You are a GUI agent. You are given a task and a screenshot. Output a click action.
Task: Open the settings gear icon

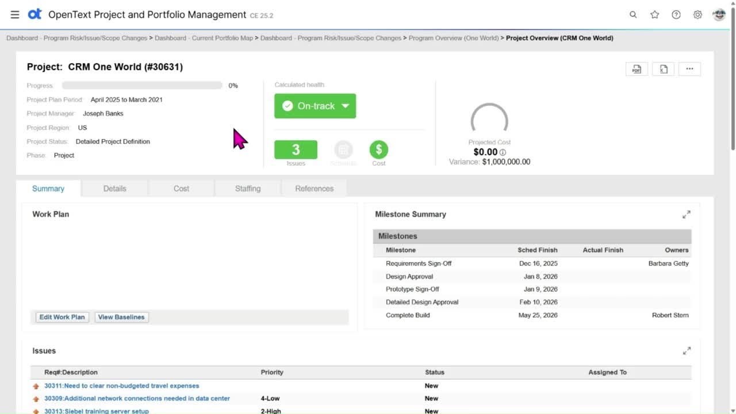pos(697,15)
